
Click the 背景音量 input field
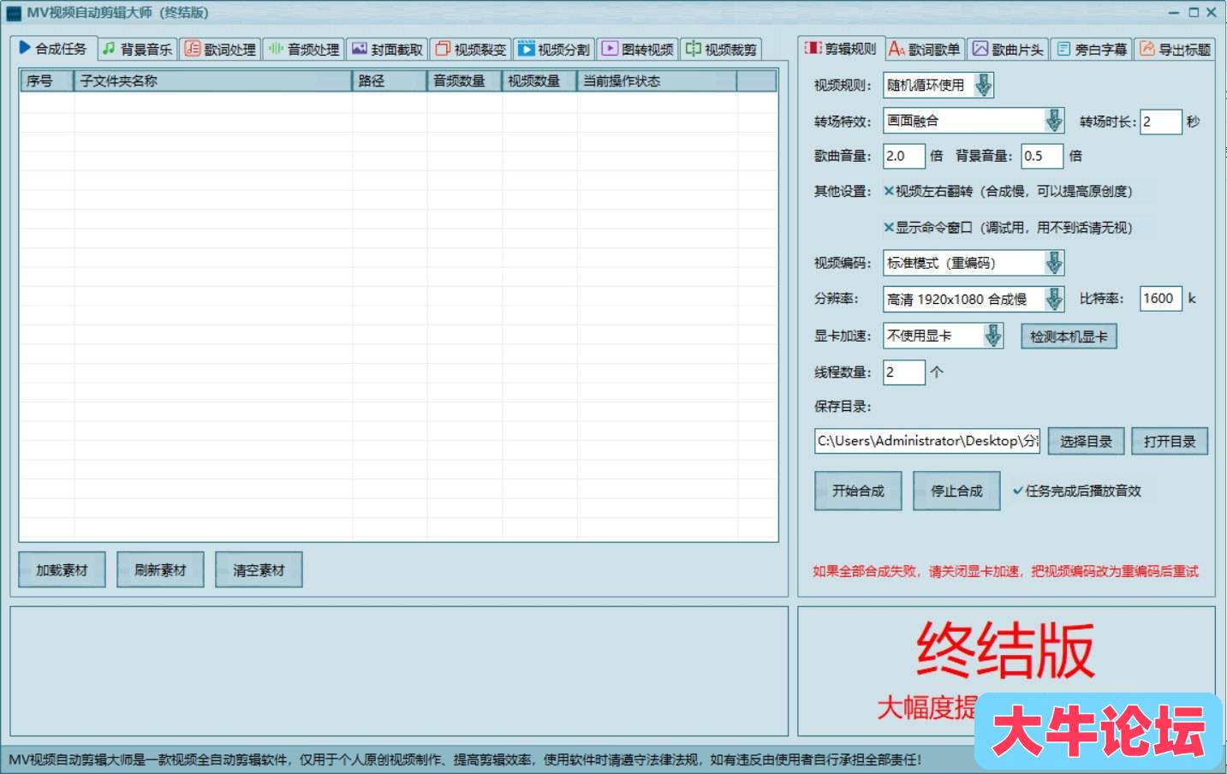[1042, 156]
